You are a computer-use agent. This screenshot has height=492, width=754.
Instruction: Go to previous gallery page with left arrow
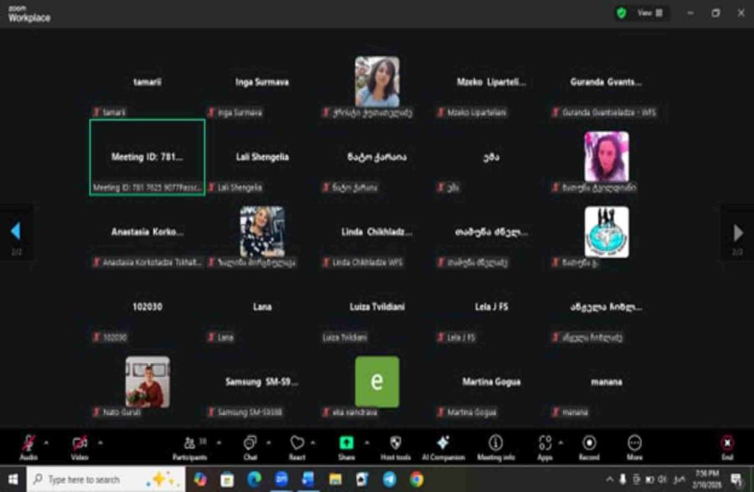14,231
